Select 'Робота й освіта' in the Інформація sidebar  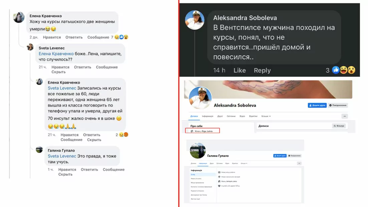[196, 179]
